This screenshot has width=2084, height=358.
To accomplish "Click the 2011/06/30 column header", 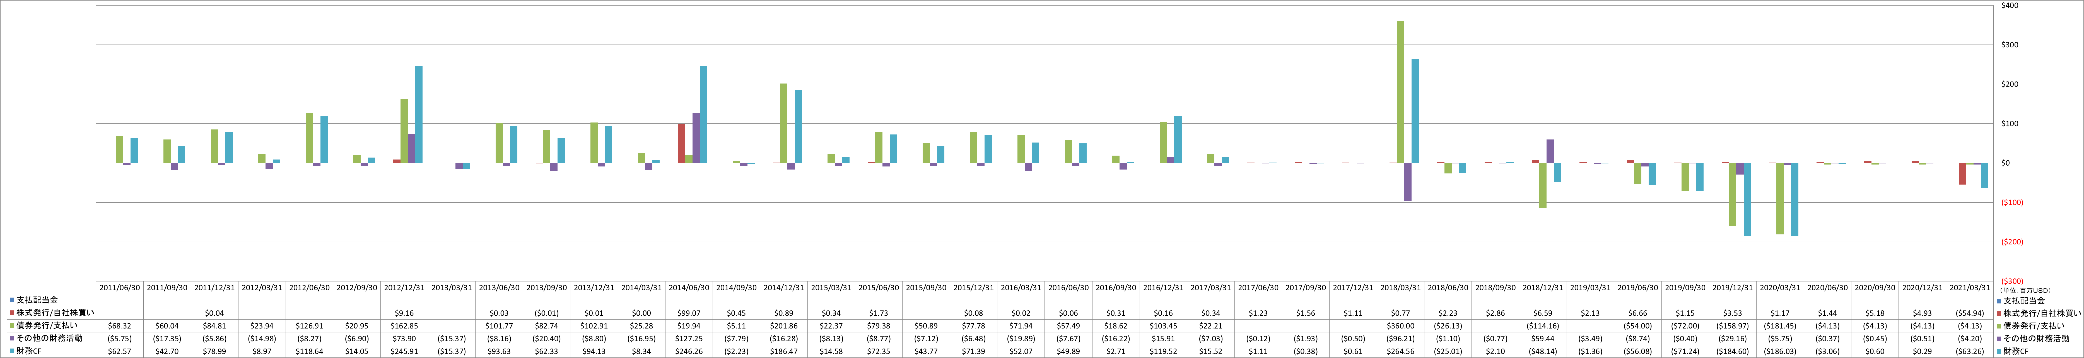I will pyautogui.click(x=120, y=288).
